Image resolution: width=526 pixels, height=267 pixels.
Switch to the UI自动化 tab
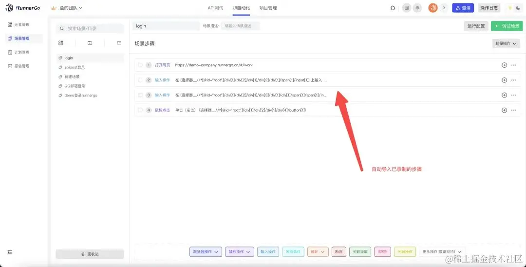[241, 8]
